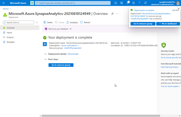Open instafluffsynapsetest resource group link in details
Viewport: 181px width, 117px height.
click(x=73, y=48)
